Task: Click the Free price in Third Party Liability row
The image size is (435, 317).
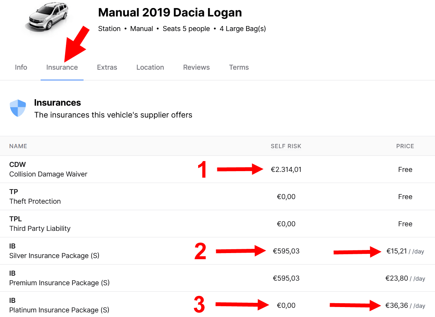Action: pos(405,224)
